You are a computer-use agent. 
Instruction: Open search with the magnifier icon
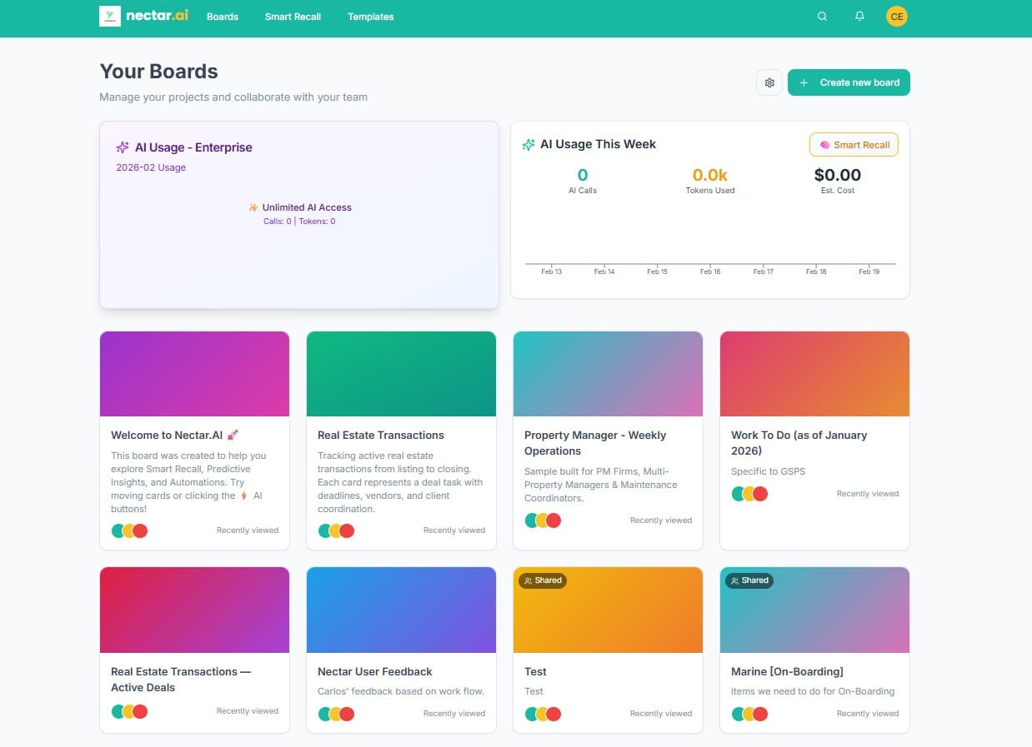point(822,17)
